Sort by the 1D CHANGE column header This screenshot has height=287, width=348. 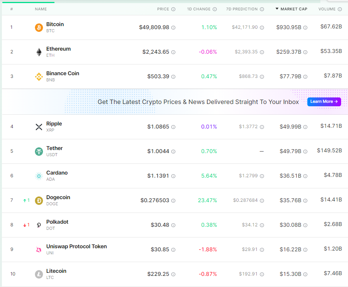click(x=199, y=9)
